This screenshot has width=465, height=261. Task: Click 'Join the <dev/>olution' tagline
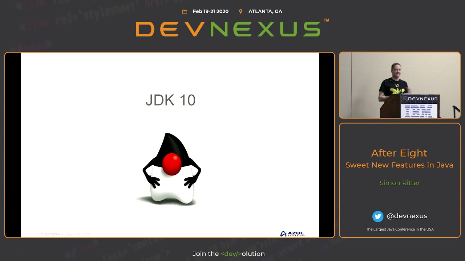tap(229, 254)
